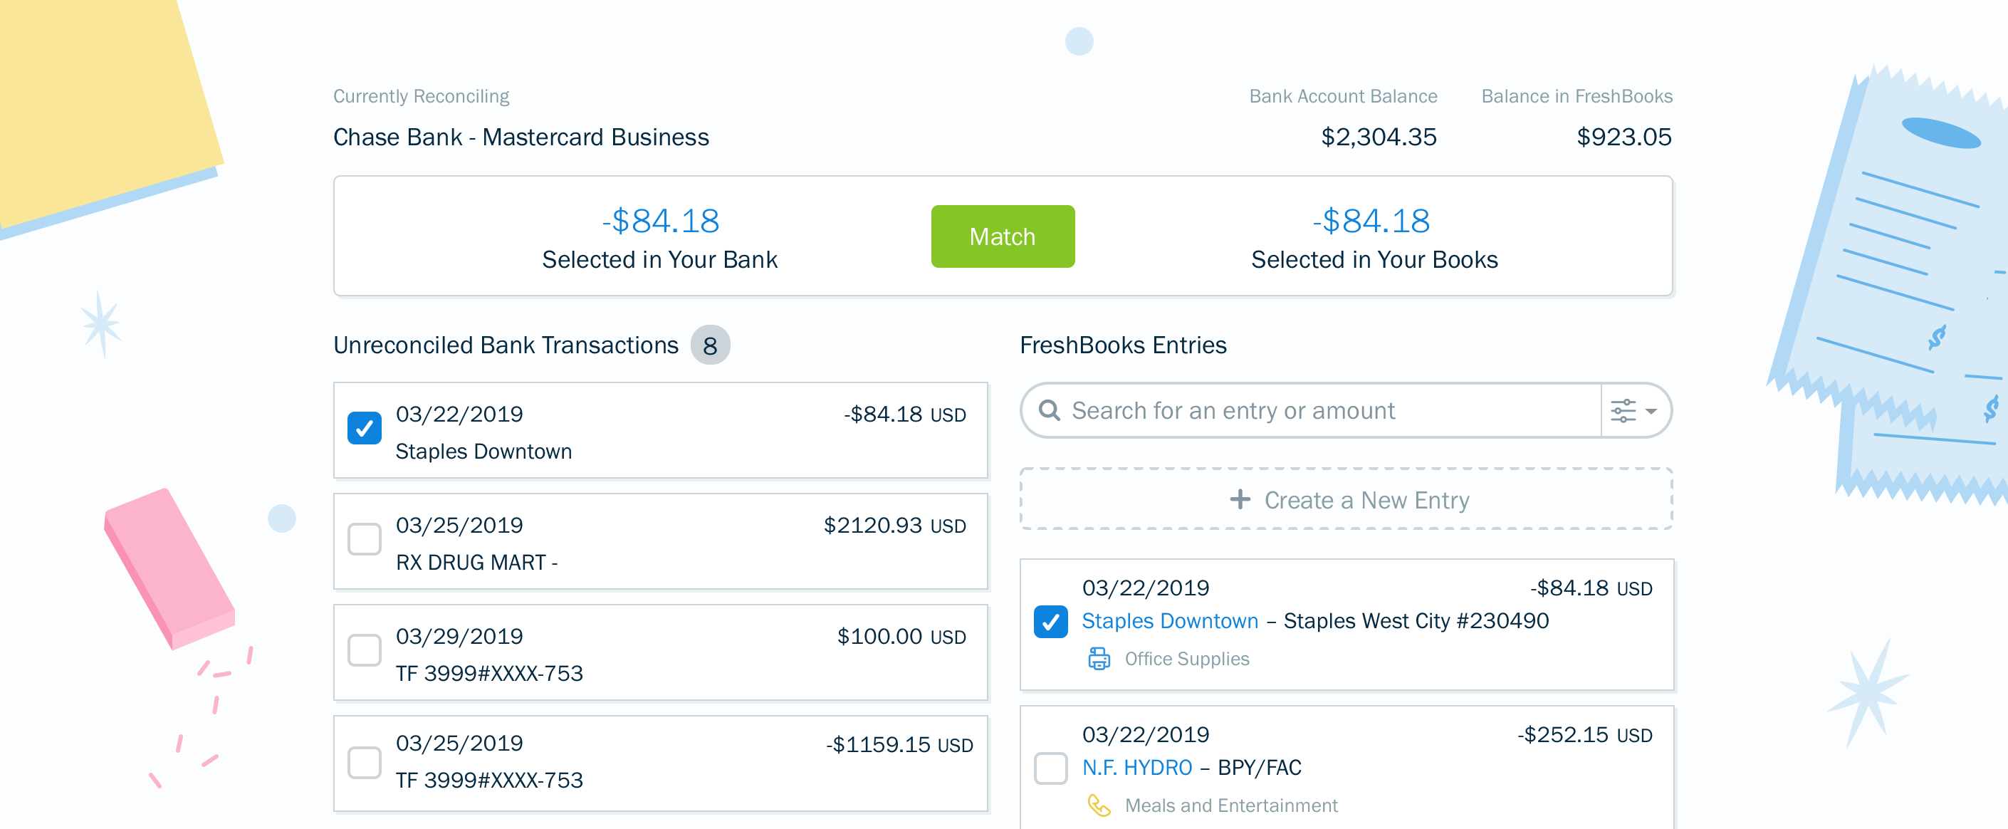
Task: Uncheck the Staples Downtown bank transaction
Action: click(x=364, y=428)
